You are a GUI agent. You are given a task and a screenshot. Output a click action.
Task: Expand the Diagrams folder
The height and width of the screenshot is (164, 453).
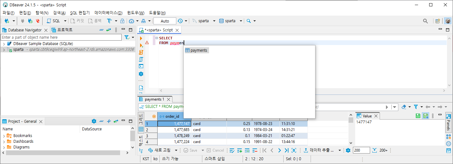pos(4,147)
